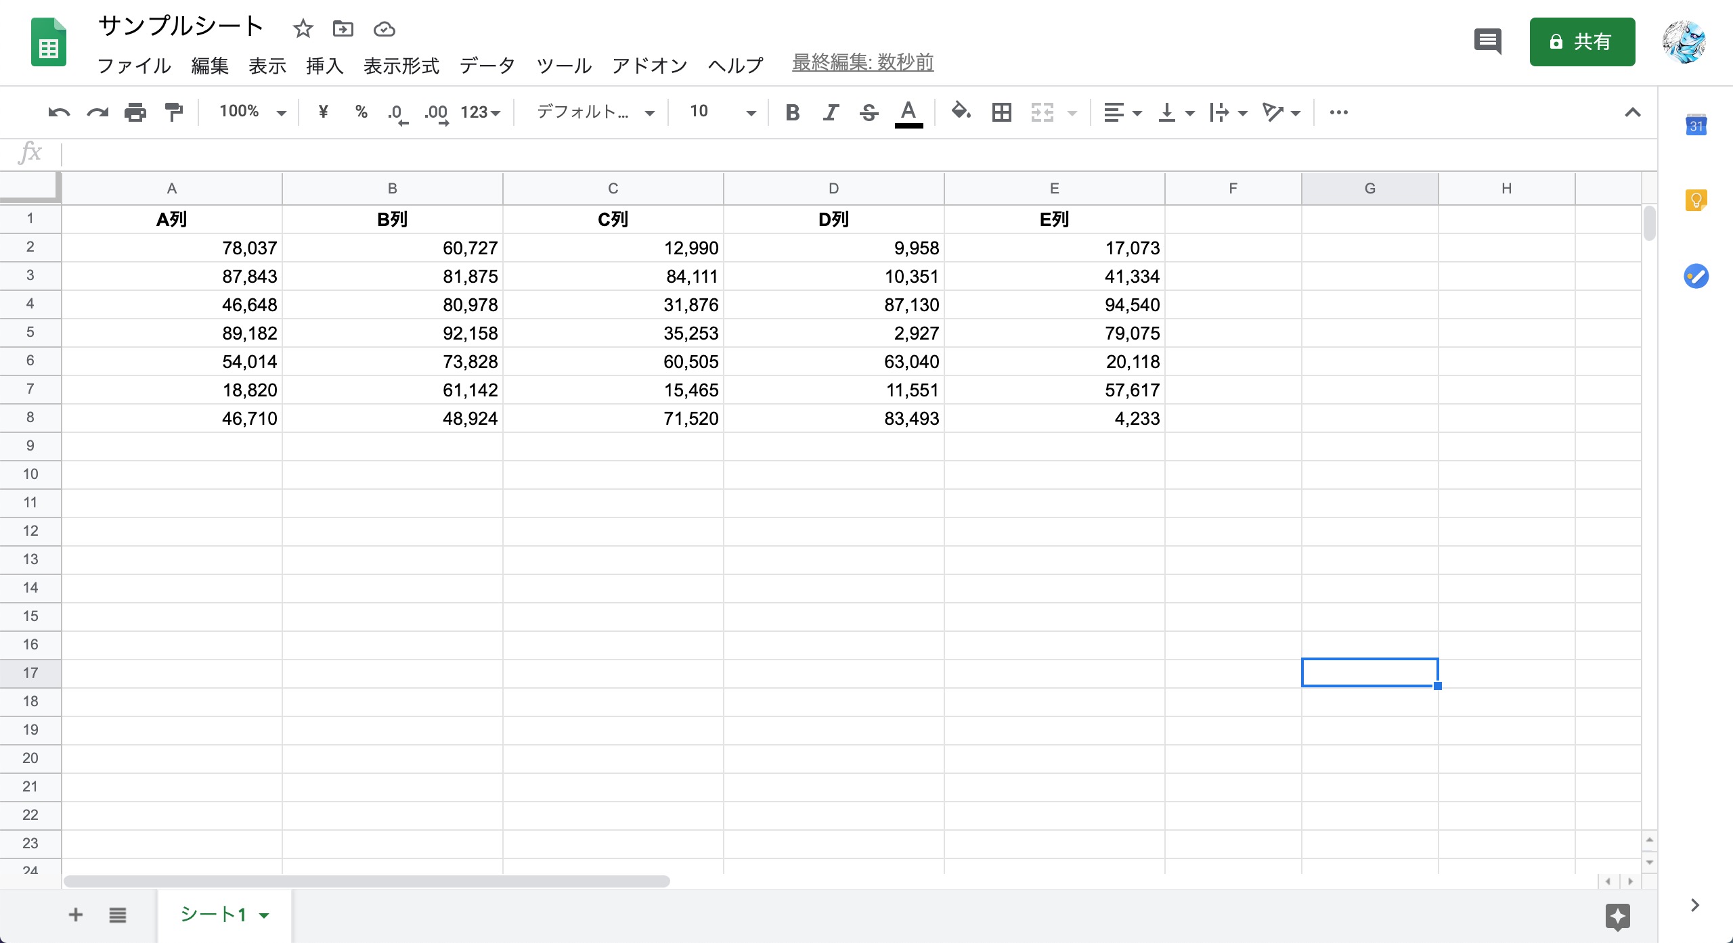Click the Italic formatting icon
The image size is (1733, 943).
point(832,113)
